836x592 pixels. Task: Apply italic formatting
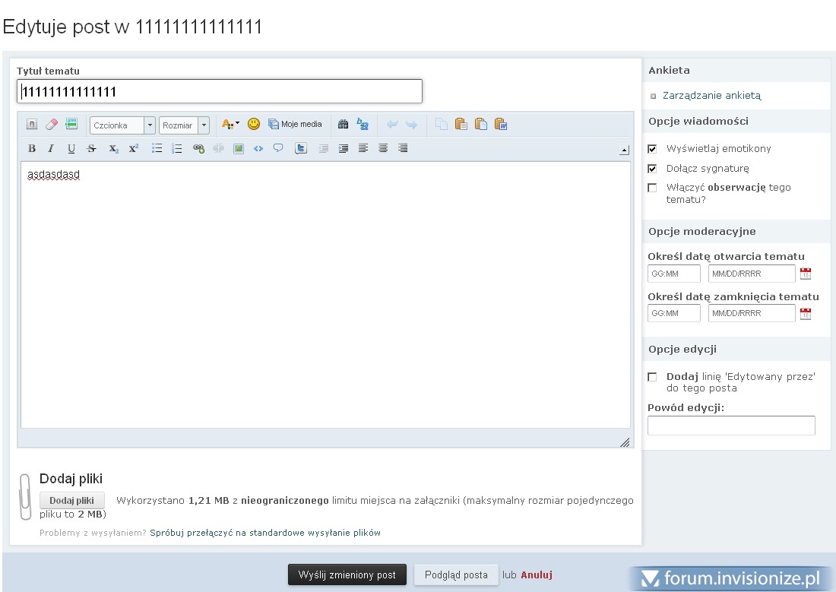51,148
